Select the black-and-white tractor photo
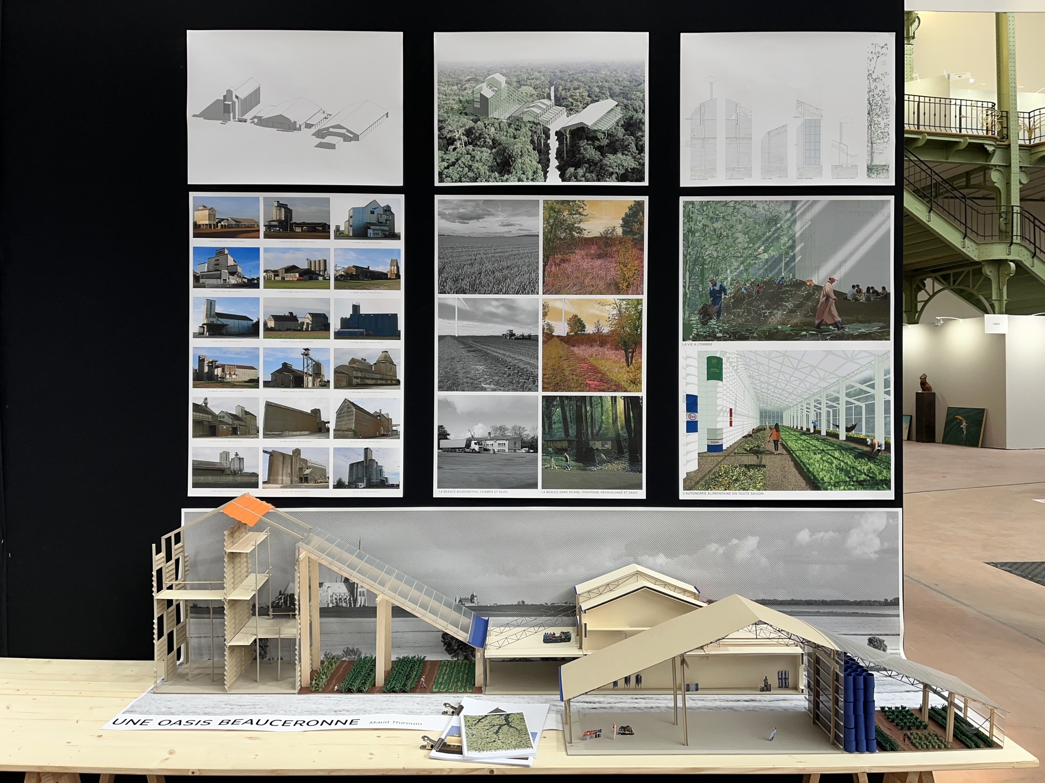The height and width of the screenshot is (783, 1045). [488, 345]
